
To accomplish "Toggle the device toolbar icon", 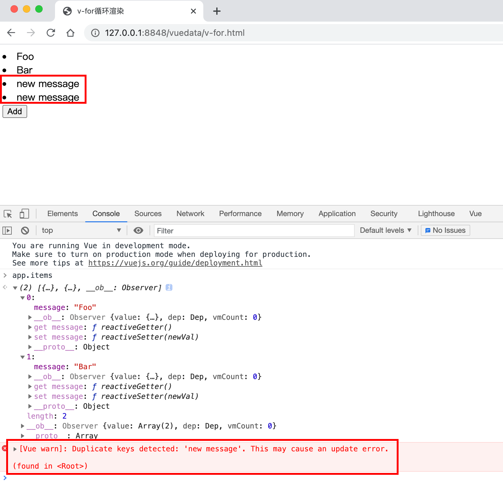I will 24,214.
